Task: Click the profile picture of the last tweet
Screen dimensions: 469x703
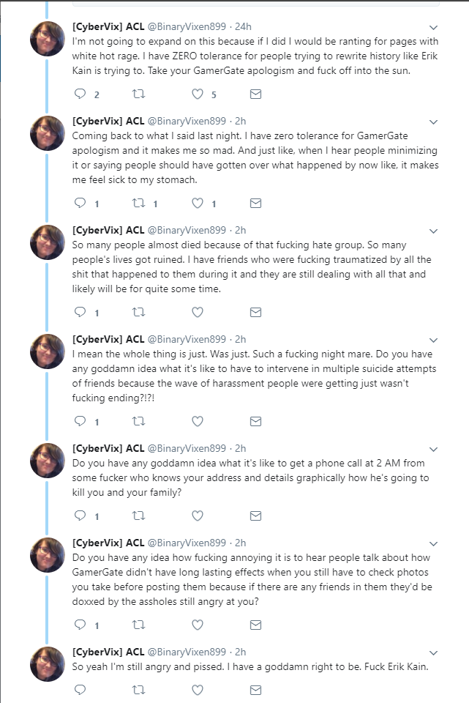Action: click(x=48, y=664)
